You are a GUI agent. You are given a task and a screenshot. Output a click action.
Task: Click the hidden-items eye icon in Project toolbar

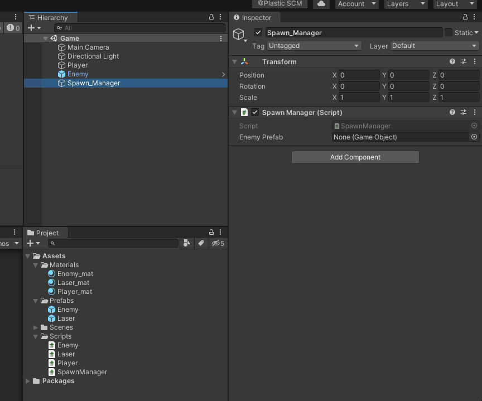[216, 243]
